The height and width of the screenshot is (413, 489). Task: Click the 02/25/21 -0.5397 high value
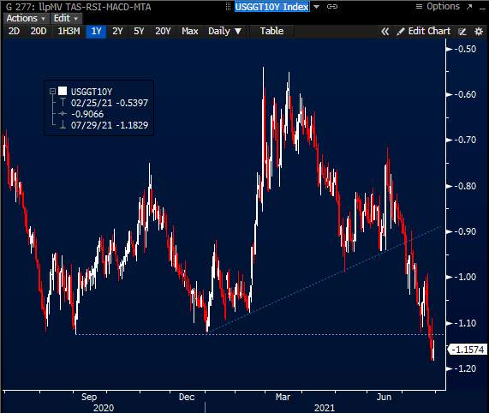coord(110,103)
